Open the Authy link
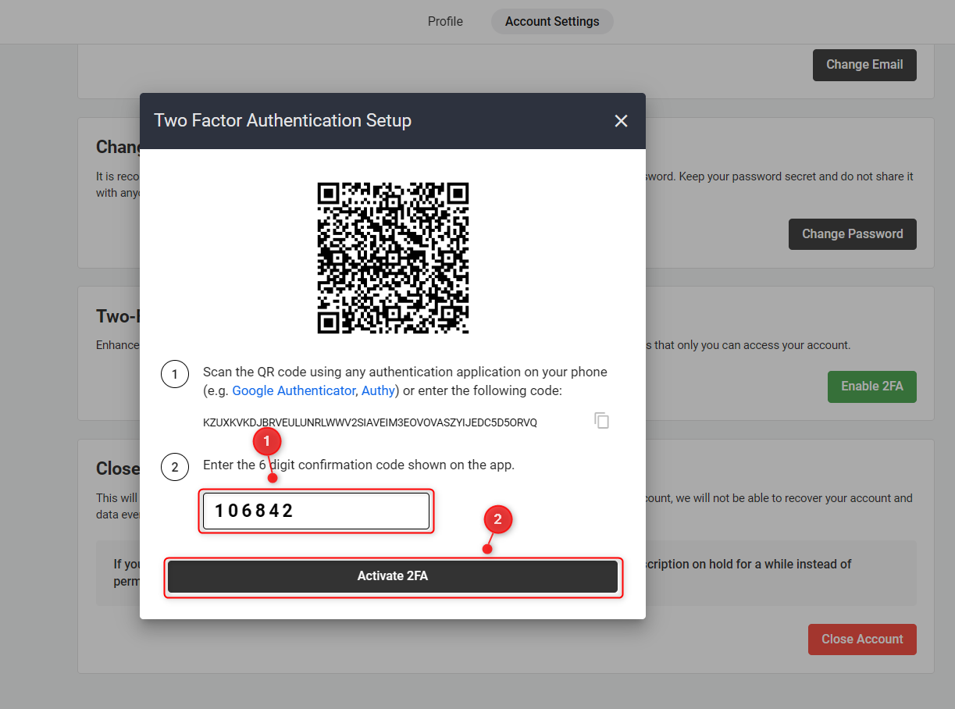 point(378,390)
